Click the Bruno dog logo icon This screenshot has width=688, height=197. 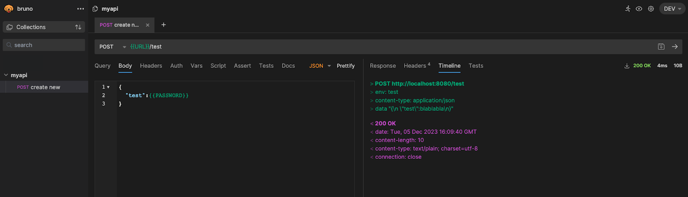[x=9, y=9]
